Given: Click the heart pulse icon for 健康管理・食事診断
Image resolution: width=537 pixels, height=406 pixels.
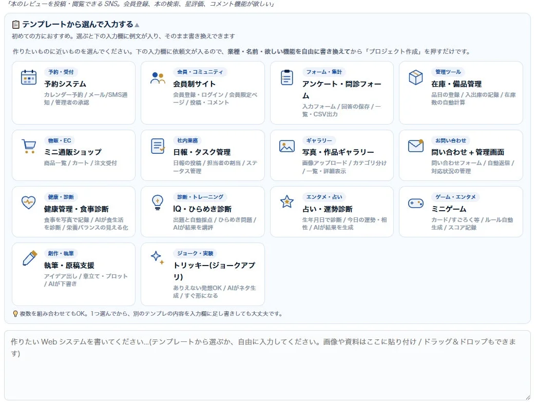Looking at the screenshot, I should pos(28,202).
